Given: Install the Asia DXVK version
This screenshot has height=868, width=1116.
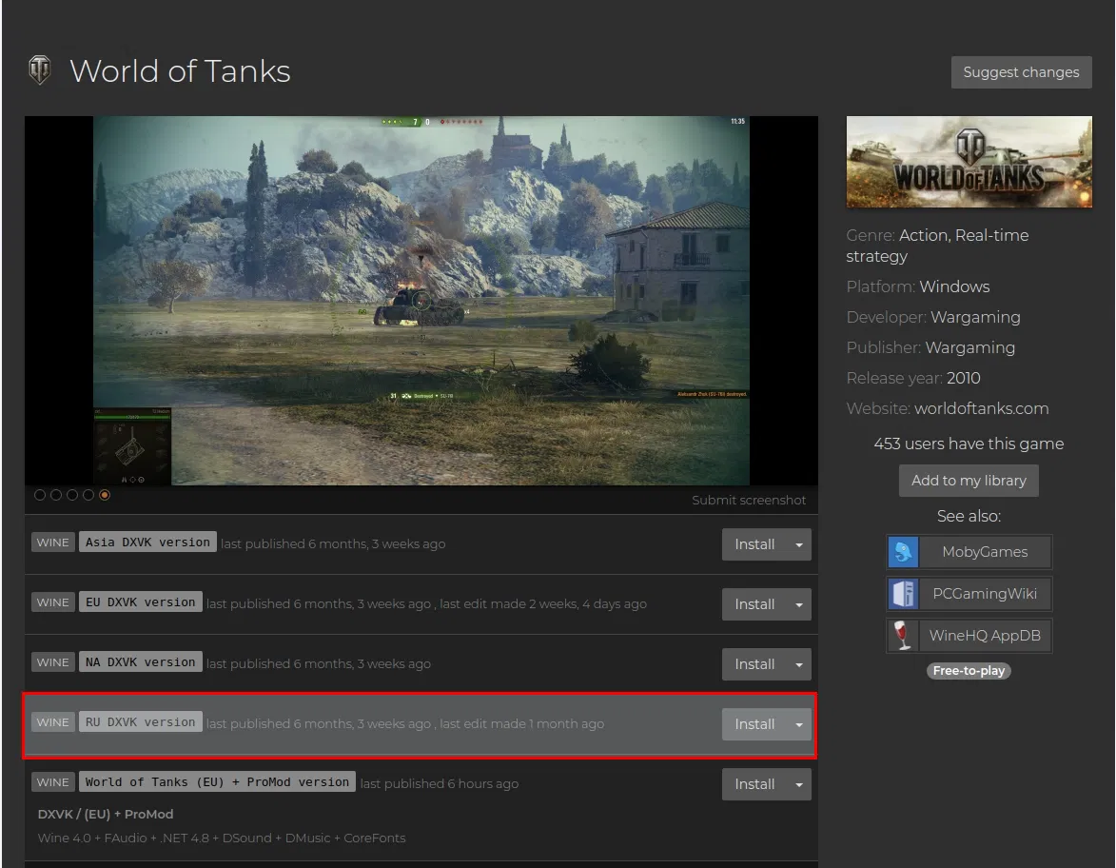Looking at the screenshot, I should pos(754,544).
